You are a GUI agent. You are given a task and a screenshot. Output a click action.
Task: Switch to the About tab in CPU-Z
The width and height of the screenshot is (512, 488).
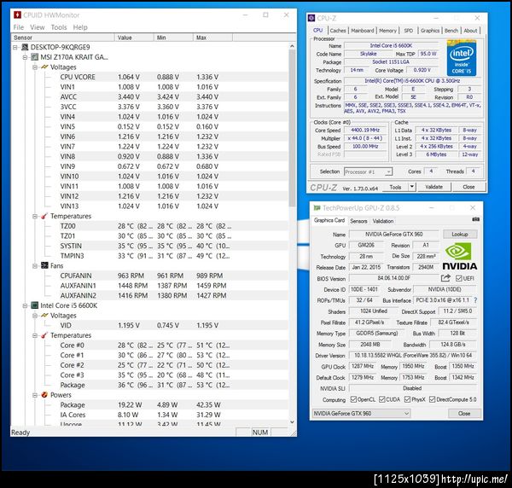pyautogui.click(x=470, y=31)
